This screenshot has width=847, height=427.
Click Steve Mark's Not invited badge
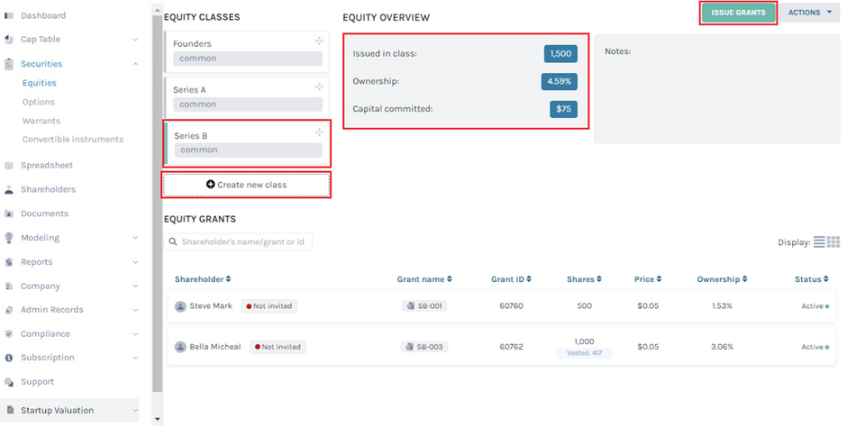269,306
